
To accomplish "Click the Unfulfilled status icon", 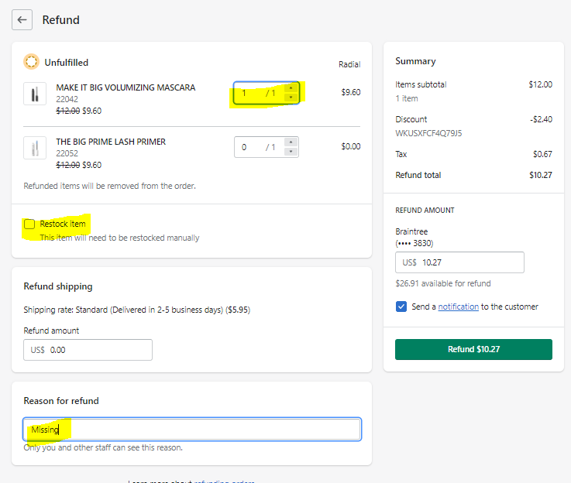I will 31,61.
